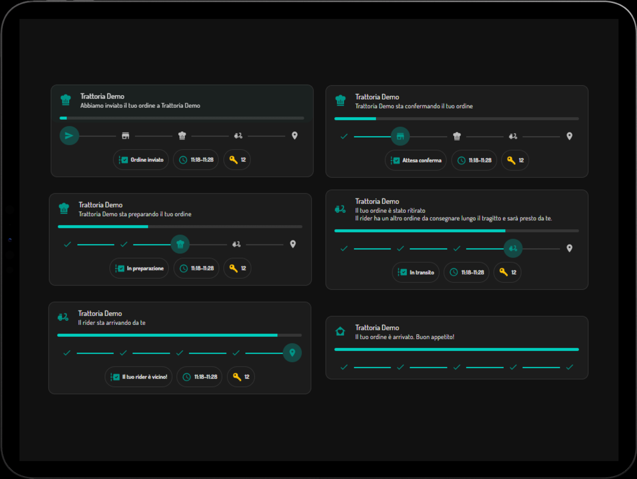
Task: Click the full progress bar in the arrivato card
Action: pos(457,349)
